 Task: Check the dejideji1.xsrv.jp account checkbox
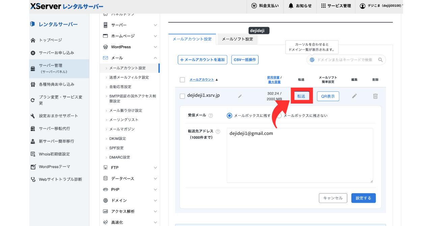click(182, 96)
